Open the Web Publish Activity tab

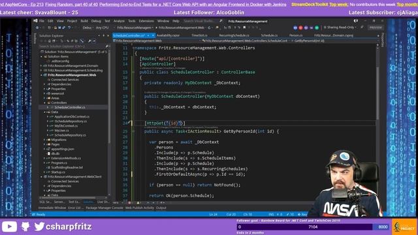(139, 208)
